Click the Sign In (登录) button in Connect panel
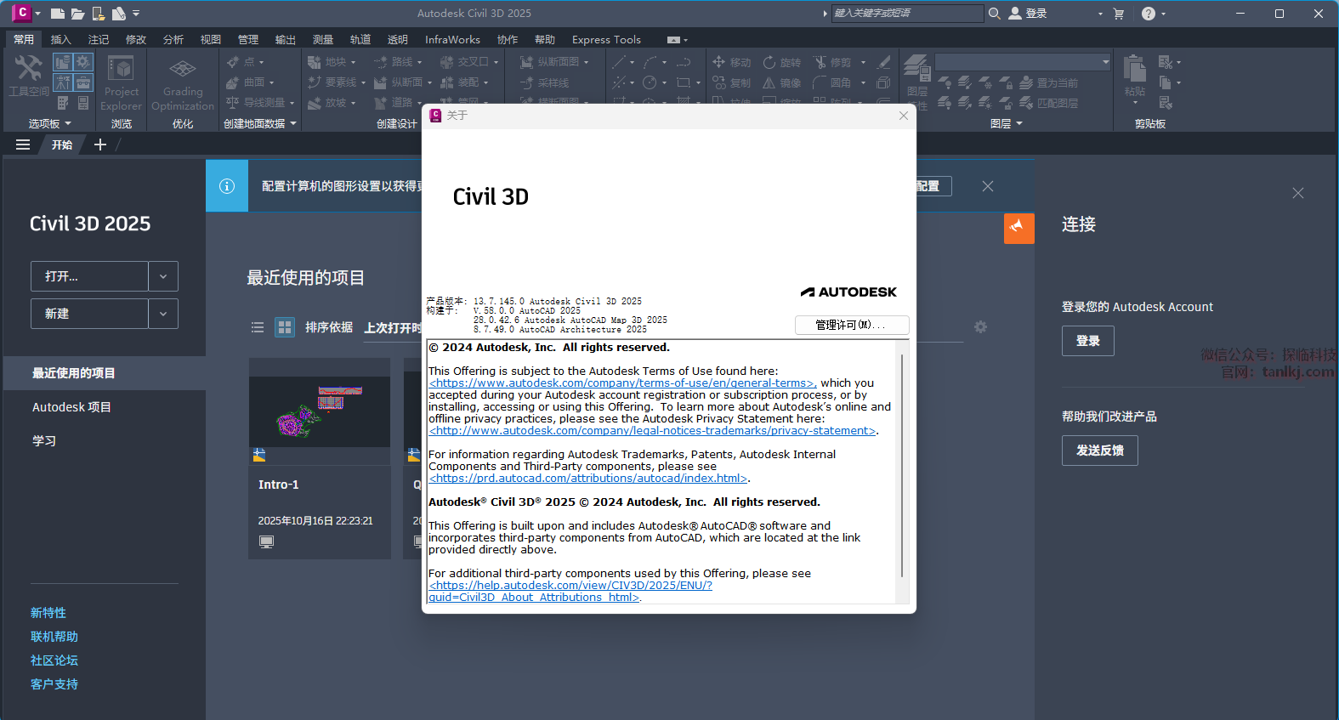The image size is (1339, 720). click(x=1088, y=341)
